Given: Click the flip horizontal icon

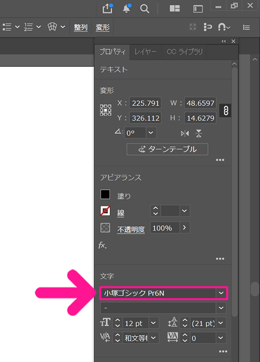Looking at the screenshot, I should pos(185,133).
